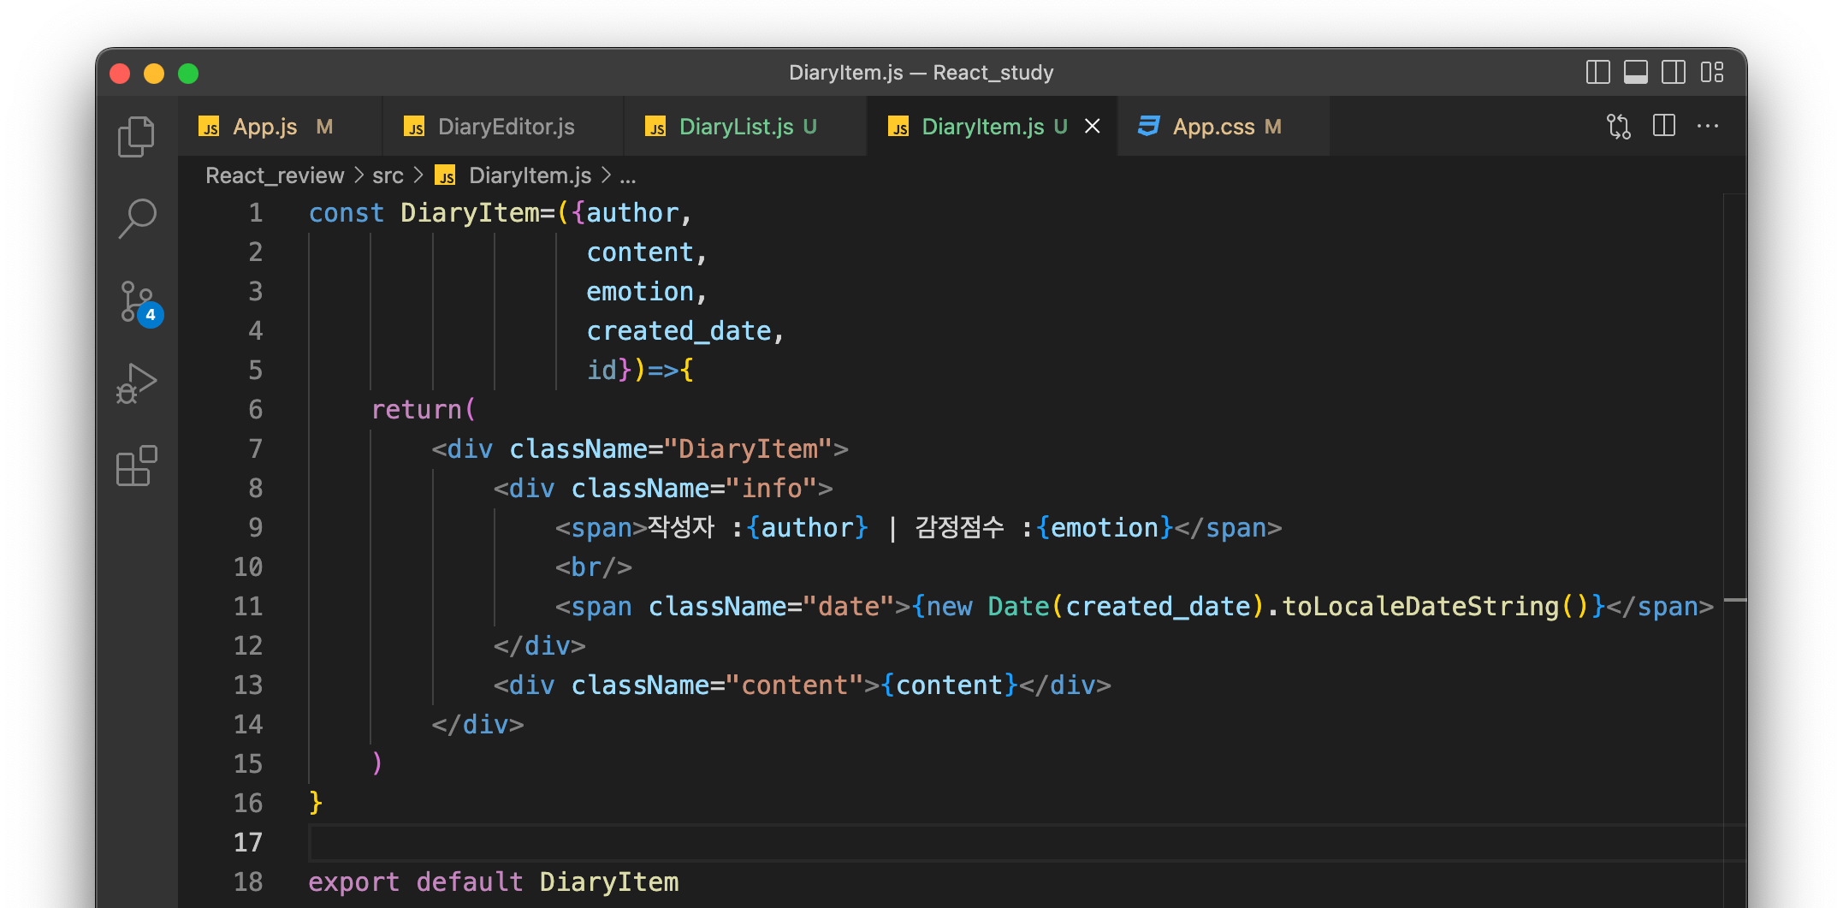Click 'toLocaleDateString' on line 11
This screenshot has height=908, width=1843.
(1420, 607)
